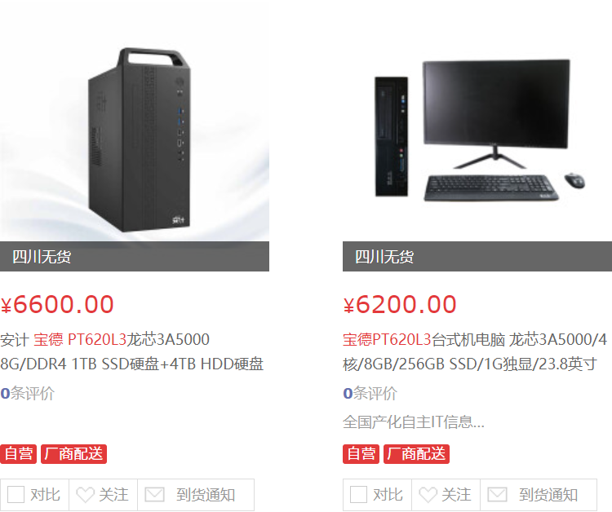
Task: Click the 自营 badge under the ¥6200 product
Action: point(361,454)
